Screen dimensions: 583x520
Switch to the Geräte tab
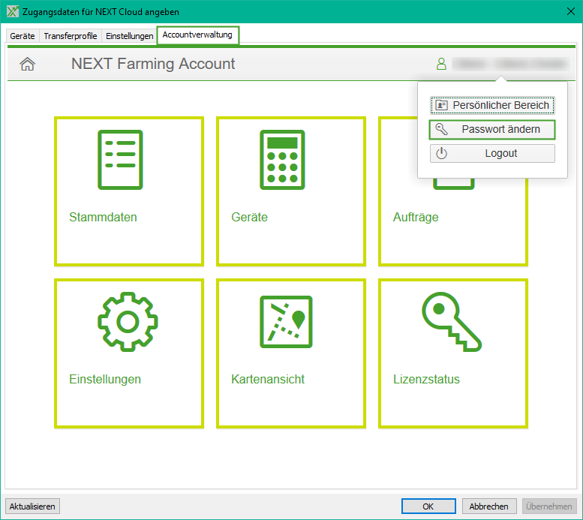pos(23,36)
